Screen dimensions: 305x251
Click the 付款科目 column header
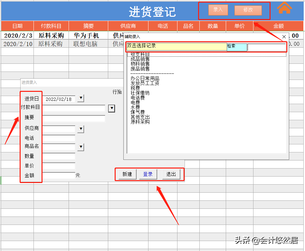[51, 26]
